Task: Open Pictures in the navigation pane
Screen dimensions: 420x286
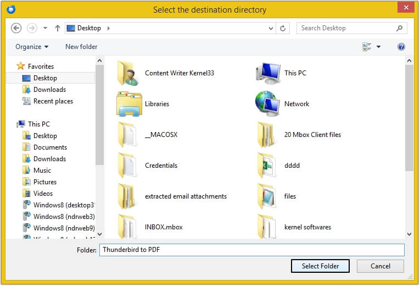Action: click(x=44, y=182)
